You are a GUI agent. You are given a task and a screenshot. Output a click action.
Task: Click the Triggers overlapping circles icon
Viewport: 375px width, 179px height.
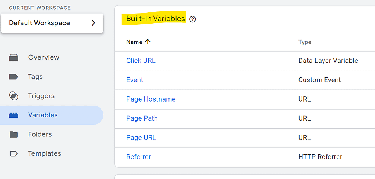14,96
